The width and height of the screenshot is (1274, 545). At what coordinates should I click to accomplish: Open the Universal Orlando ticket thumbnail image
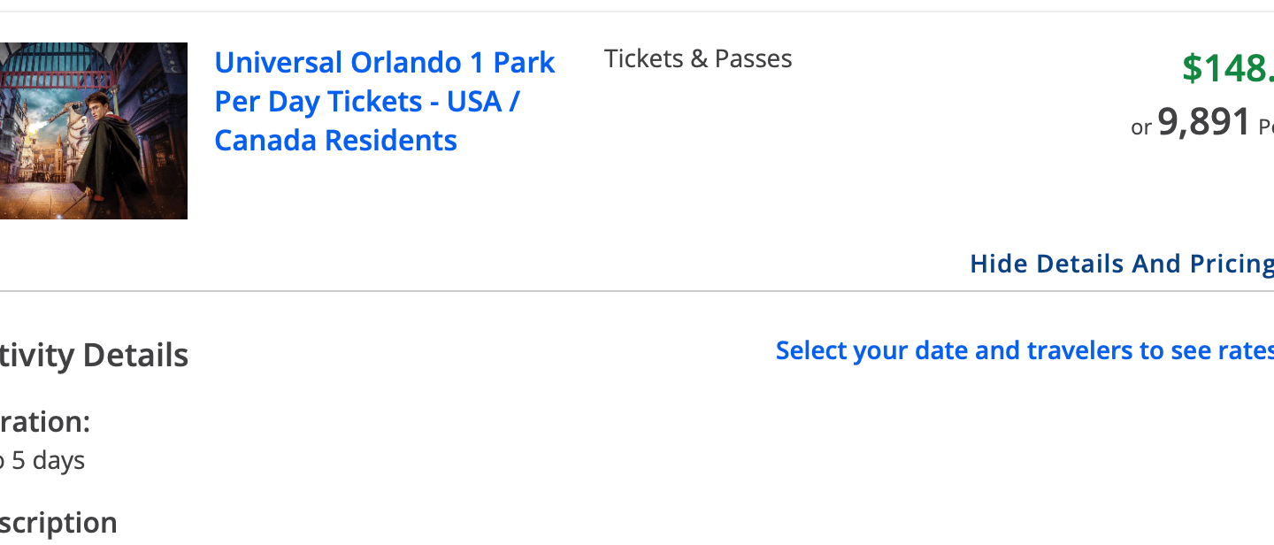tap(93, 130)
